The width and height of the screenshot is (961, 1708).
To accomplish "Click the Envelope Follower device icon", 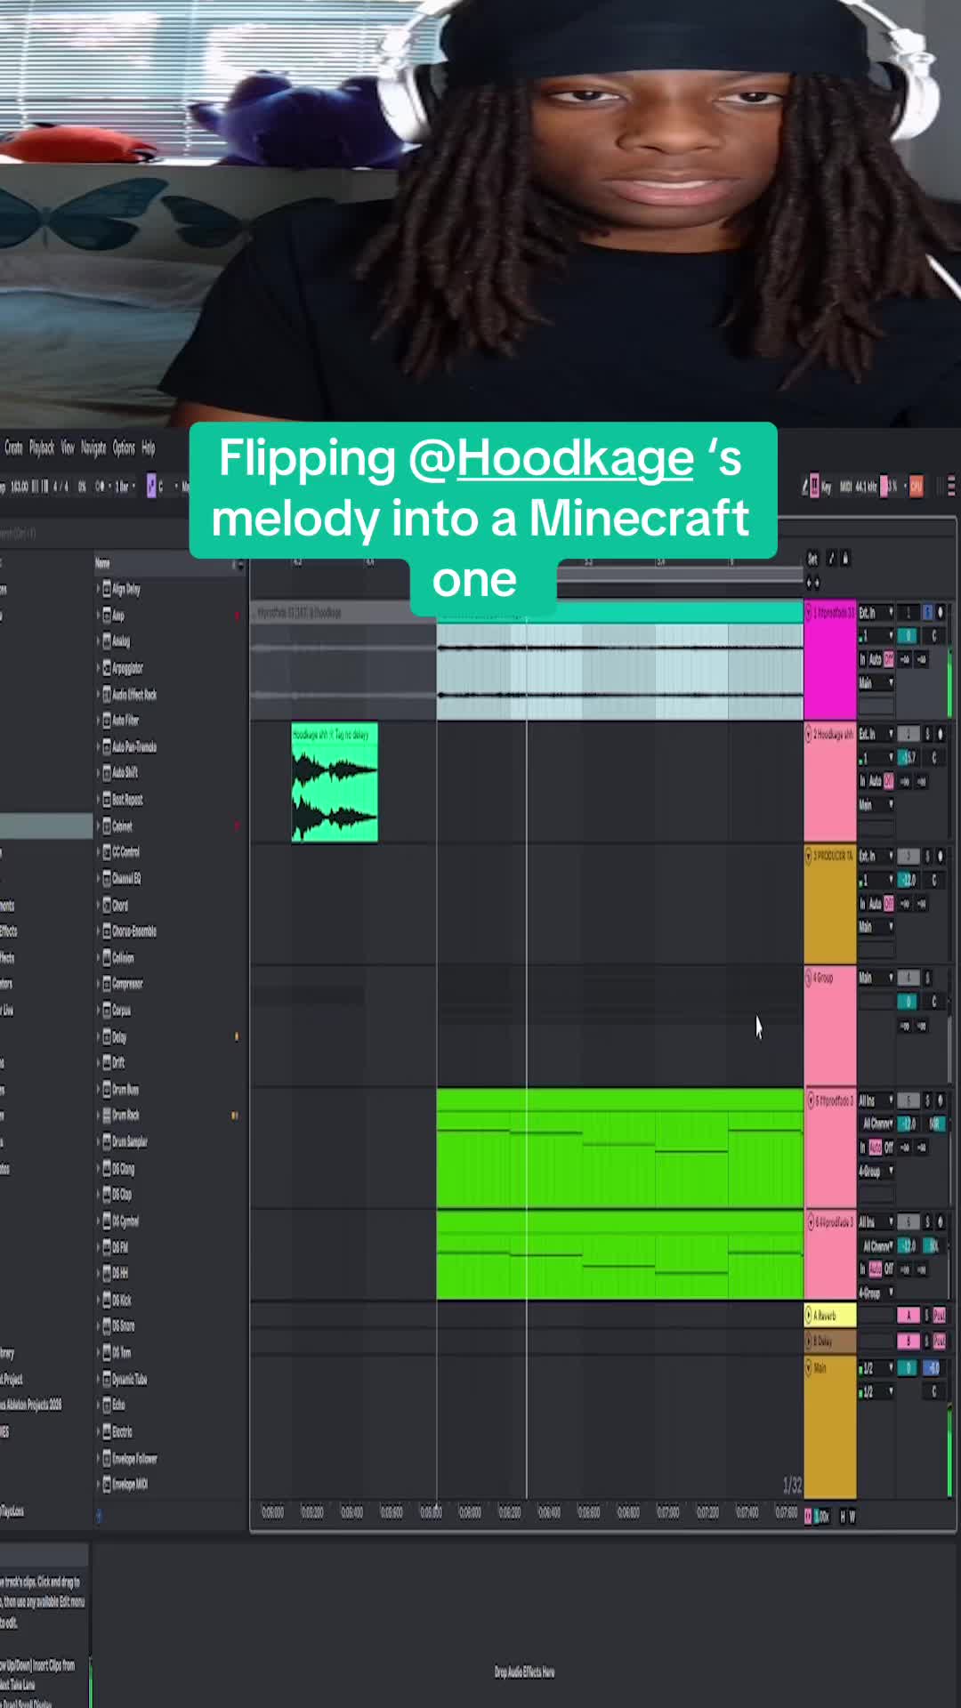I will tap(107, 1459).
